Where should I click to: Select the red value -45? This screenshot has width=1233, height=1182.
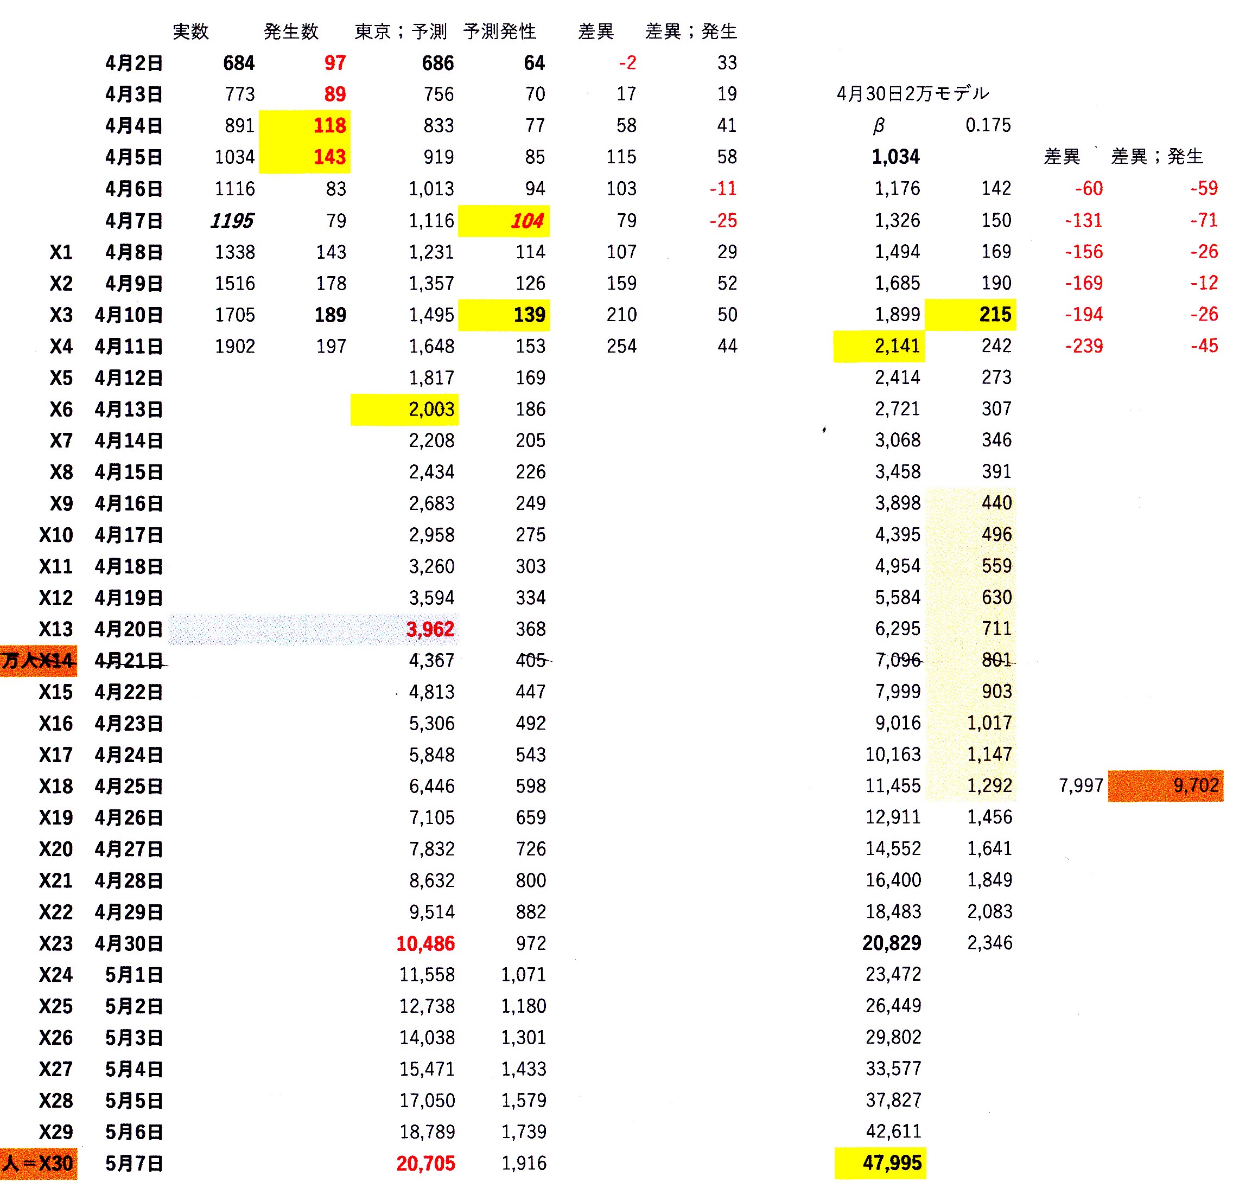[1204, 346]
